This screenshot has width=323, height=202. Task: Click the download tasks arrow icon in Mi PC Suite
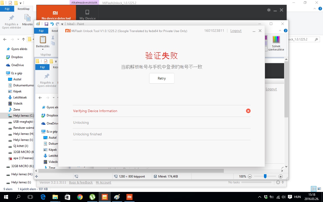(278, 182)
